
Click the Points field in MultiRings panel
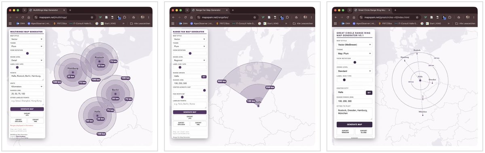(27, 77)
